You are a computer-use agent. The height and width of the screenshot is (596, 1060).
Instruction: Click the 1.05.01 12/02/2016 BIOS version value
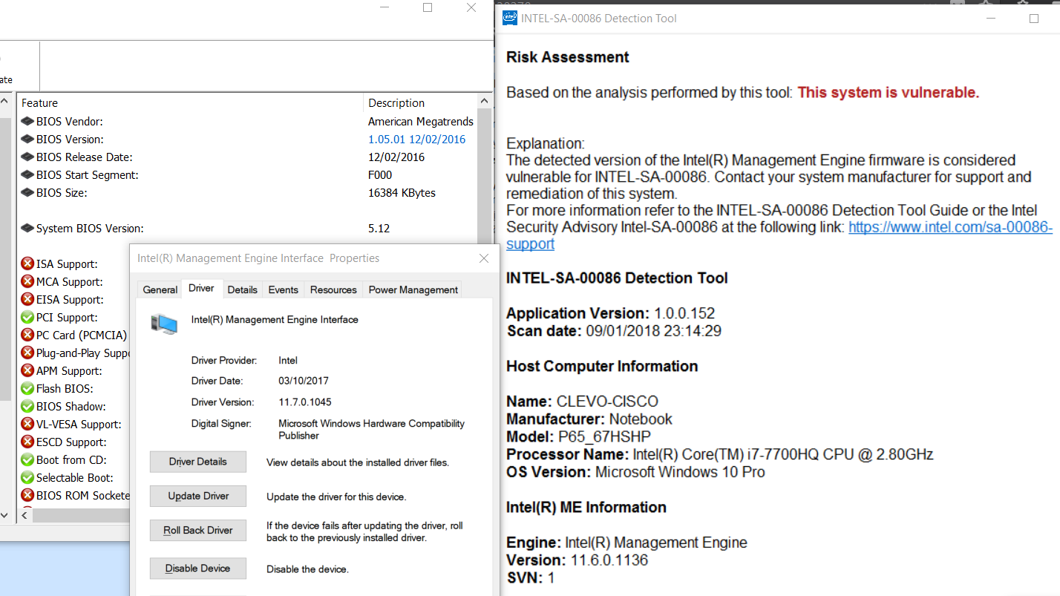[x=417, y=140]
